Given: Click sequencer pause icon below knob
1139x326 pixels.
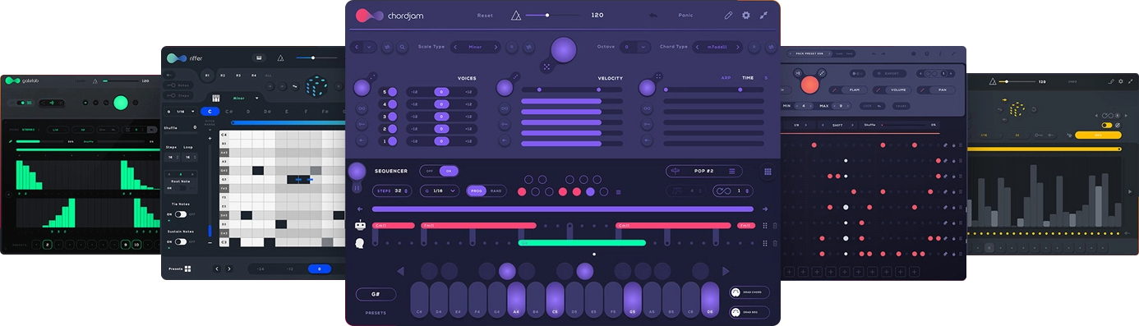Looking at the screenshot, I should point(357,188).
